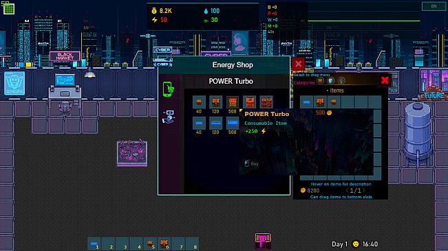Choose the 120-coin power item in top row
This screenshot has height=251, width=448.
215,102
